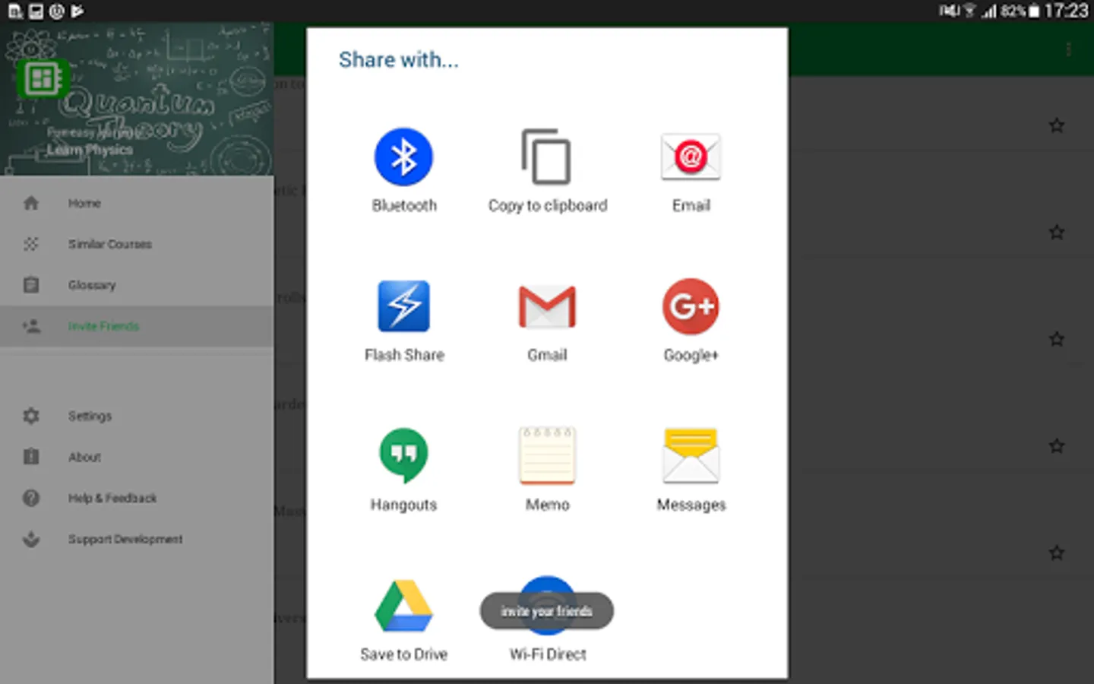Select Support Development in the drawer

point(137,539)
